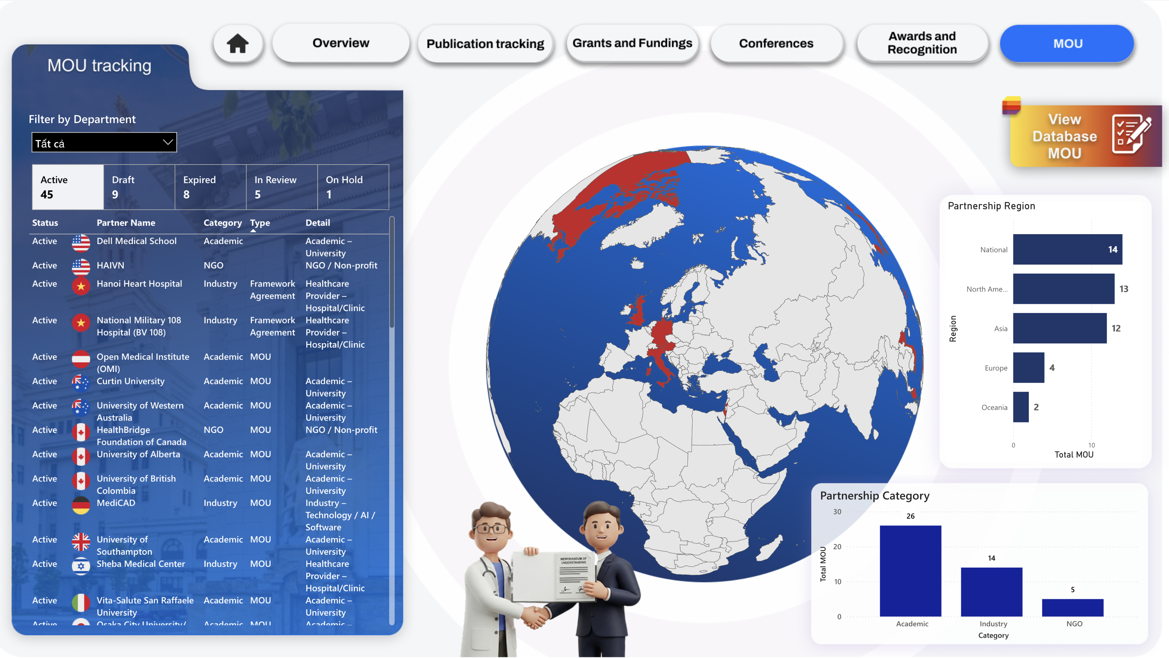The image size is (1169, 658).
Task: Click the Canada flag for University of British Columbia
Action: [81, 481]
